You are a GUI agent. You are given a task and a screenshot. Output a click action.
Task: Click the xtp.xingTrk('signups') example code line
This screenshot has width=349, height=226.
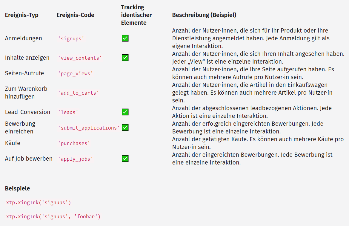39,203
